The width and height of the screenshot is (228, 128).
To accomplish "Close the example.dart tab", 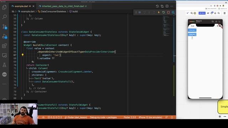I will coord(33,6).
